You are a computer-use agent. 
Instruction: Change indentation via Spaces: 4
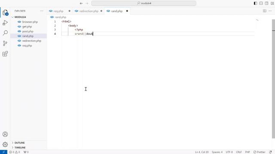217,152
